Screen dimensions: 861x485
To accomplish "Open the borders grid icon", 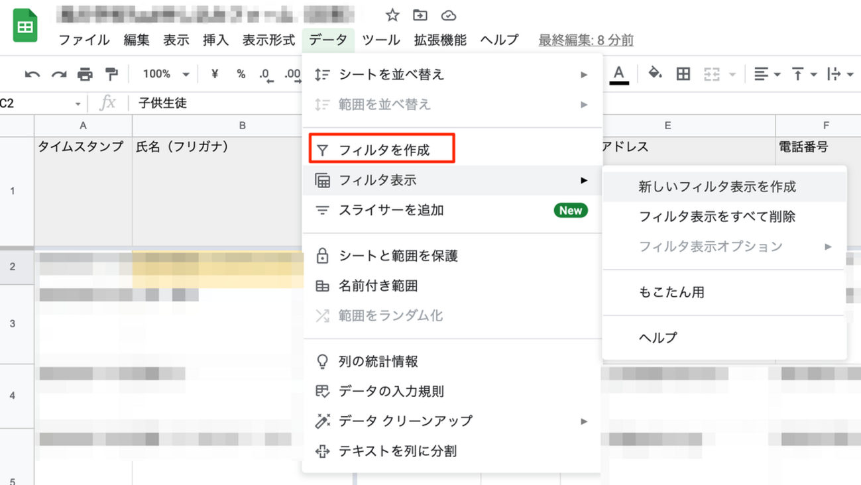I will (683, 74).
